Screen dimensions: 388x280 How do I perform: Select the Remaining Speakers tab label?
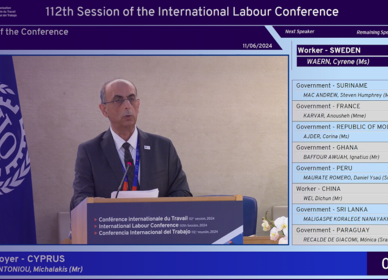click(372, 32)
